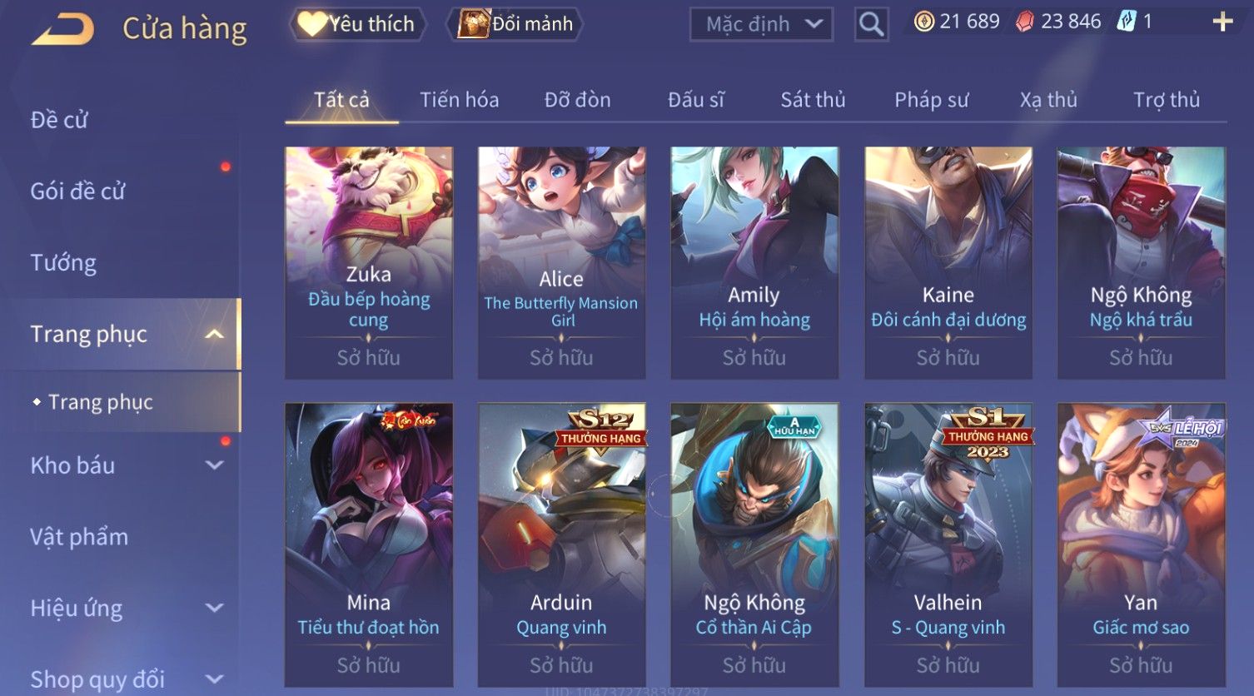Switch to the Pháp sư tab
The width and height of the screenshot is (1254, 696).
click(931, 100)
